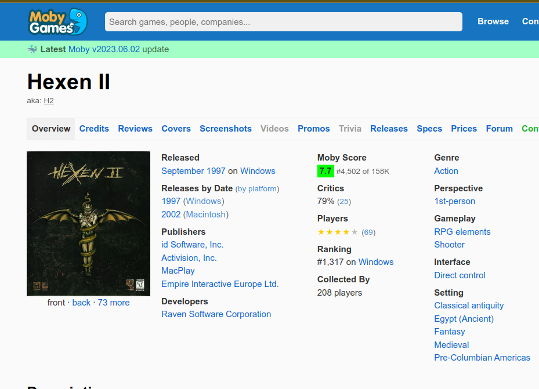Click Windows link in parentheses after 1997
Screen dimensions: 539x389
(x=204, y=201)
